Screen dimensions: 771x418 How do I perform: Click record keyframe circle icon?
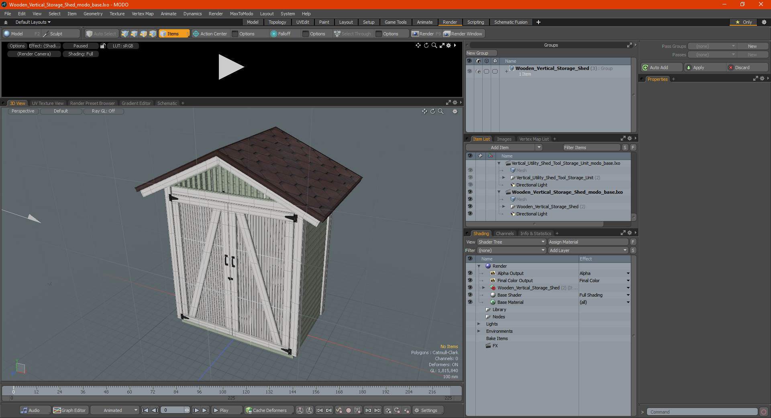(x=349, y=410)
